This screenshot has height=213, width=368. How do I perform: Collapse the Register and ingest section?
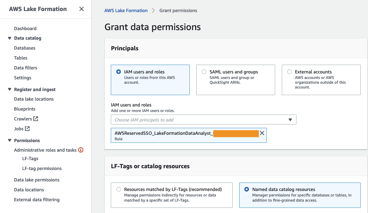point(10,90)
